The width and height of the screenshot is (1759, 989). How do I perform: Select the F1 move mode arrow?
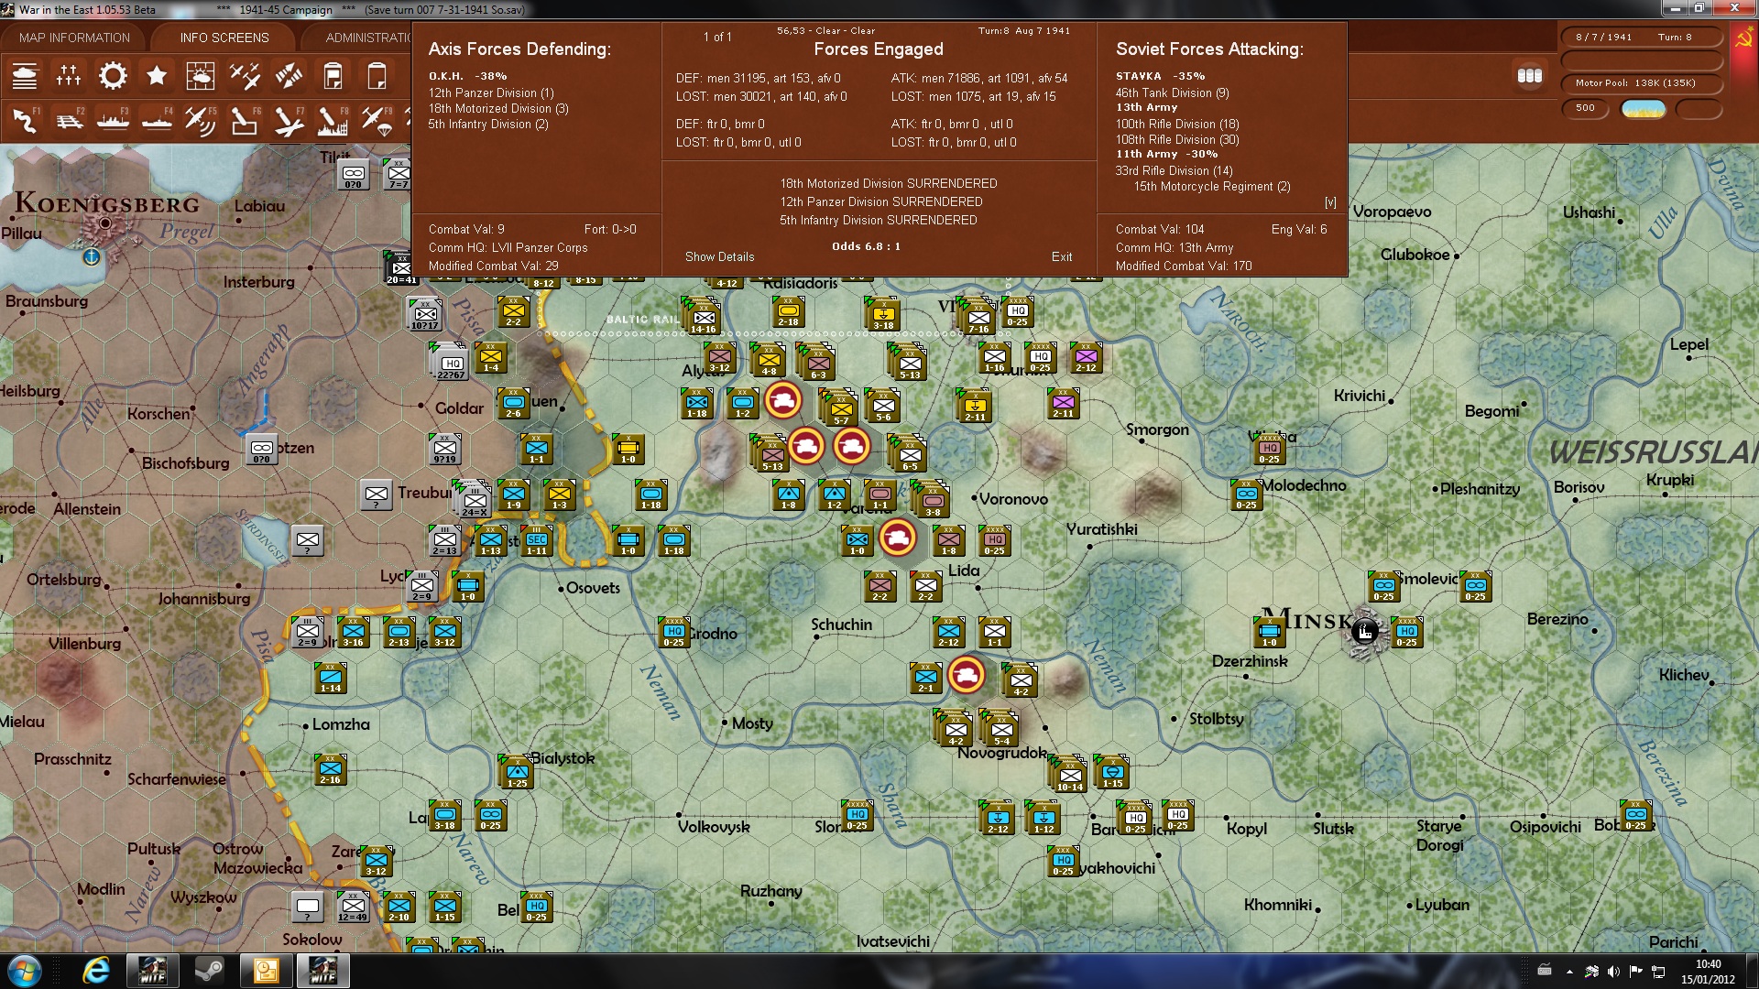tap(25, 120)
